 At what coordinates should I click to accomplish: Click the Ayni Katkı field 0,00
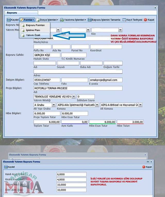[75, 122]
